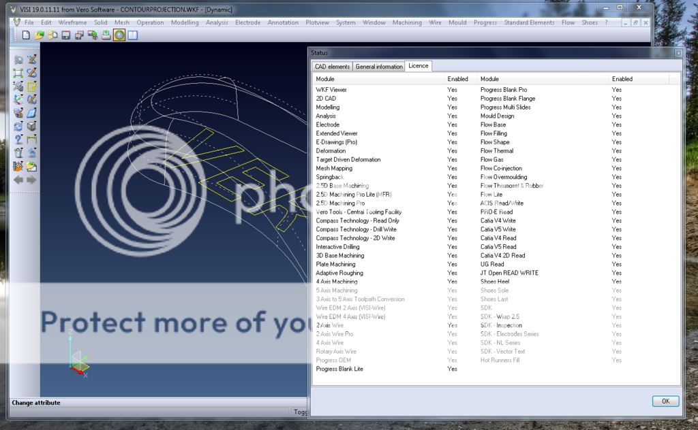Open the help question mark tool
The height and width of the screenshot is (430, 698).
[x=18, y=139]
